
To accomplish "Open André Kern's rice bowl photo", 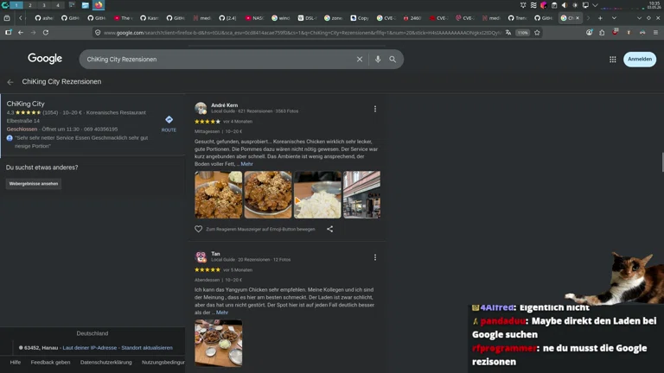I will 317,194.
